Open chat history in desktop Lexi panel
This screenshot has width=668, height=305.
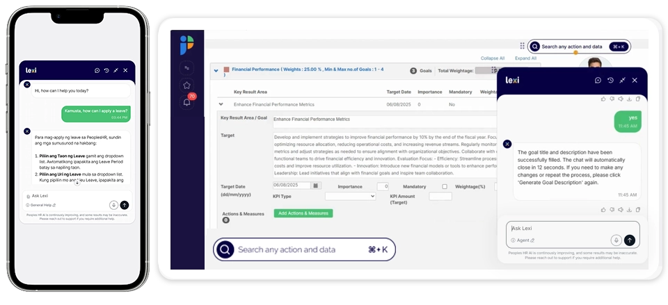click(x=610, y=81)
